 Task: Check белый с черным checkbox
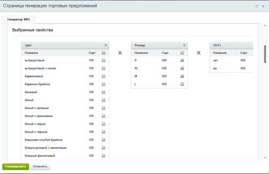pos(103,132)
